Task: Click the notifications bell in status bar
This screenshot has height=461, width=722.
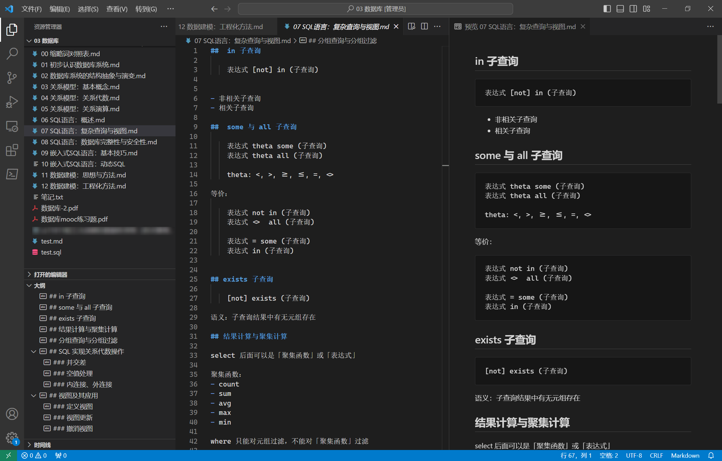Action: tap(711, 455)
